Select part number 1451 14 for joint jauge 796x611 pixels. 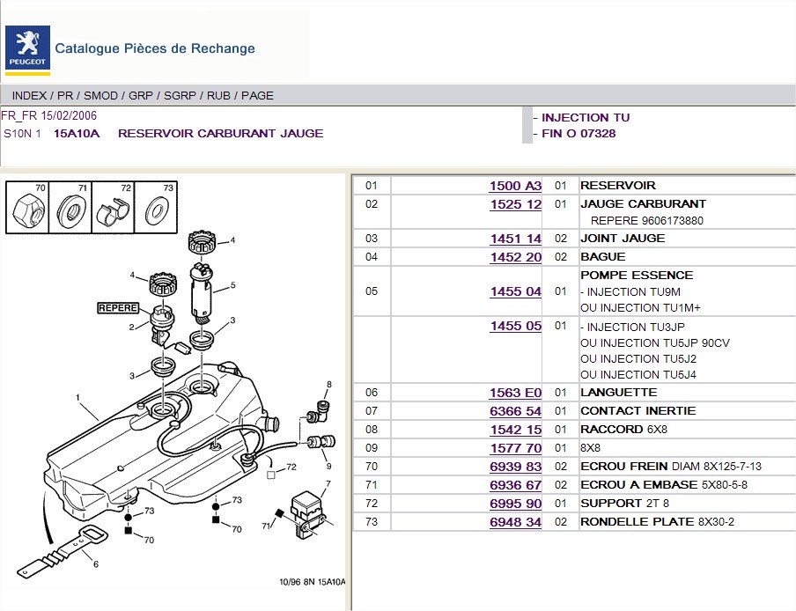515,239
